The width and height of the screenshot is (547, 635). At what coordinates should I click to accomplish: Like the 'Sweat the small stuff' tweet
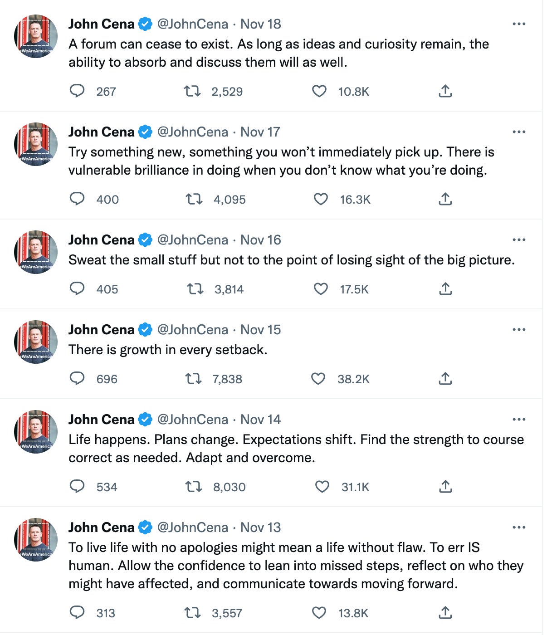[321, 289]
